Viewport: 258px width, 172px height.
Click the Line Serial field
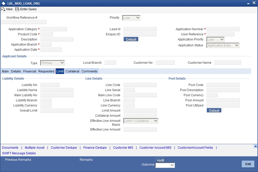(129, 90)
